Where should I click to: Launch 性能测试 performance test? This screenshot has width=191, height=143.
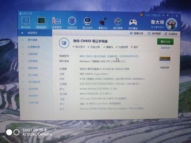pyautogui.click(x=72, y=23)
